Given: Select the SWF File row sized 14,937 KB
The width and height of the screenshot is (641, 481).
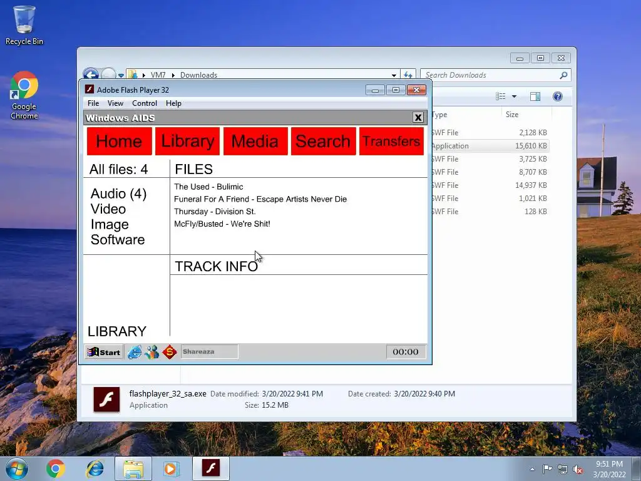Looking at the screenshot, I should [x=490, y=185].
